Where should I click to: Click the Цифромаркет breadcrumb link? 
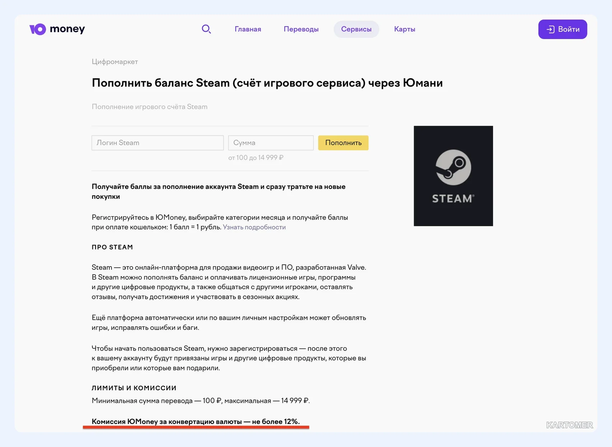tap(115, 62)
